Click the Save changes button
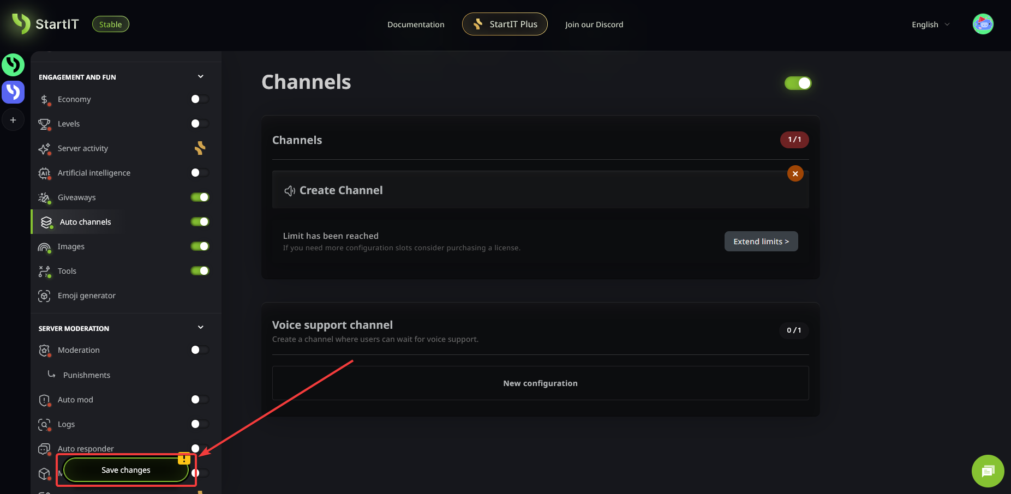 [x=126, y=470]
